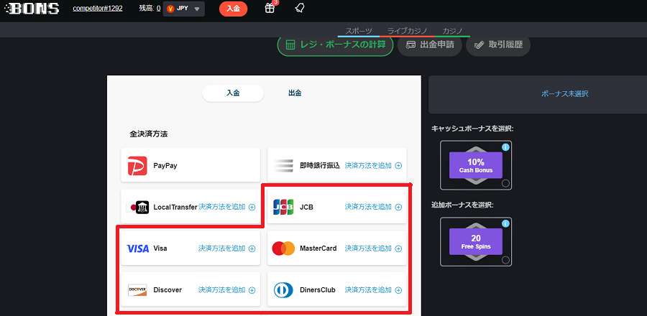Show info for 10% Cash Bonus
647x316 pixels.
click(x=505, y=147)
